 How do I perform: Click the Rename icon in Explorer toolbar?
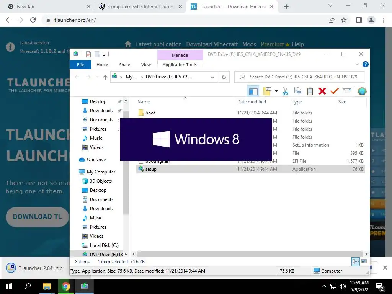point(347,91)
